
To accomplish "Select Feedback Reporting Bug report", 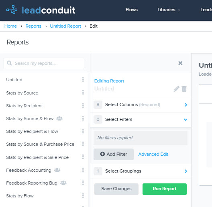I will pos(32,183).
